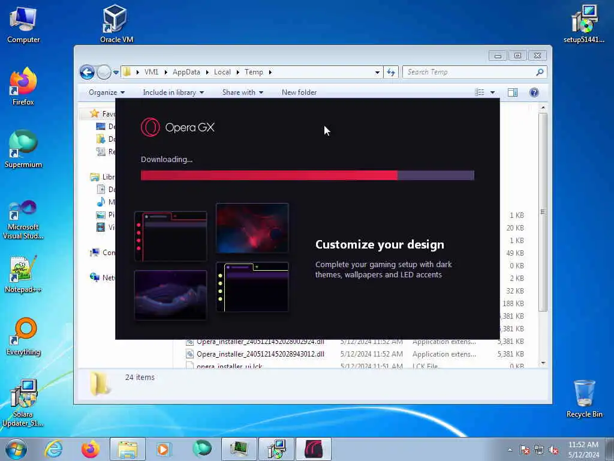The height and width of the screenshot is (461, 614).
Task: Click the red-accent browser theme thumbnail
Action: click(170, 237)
